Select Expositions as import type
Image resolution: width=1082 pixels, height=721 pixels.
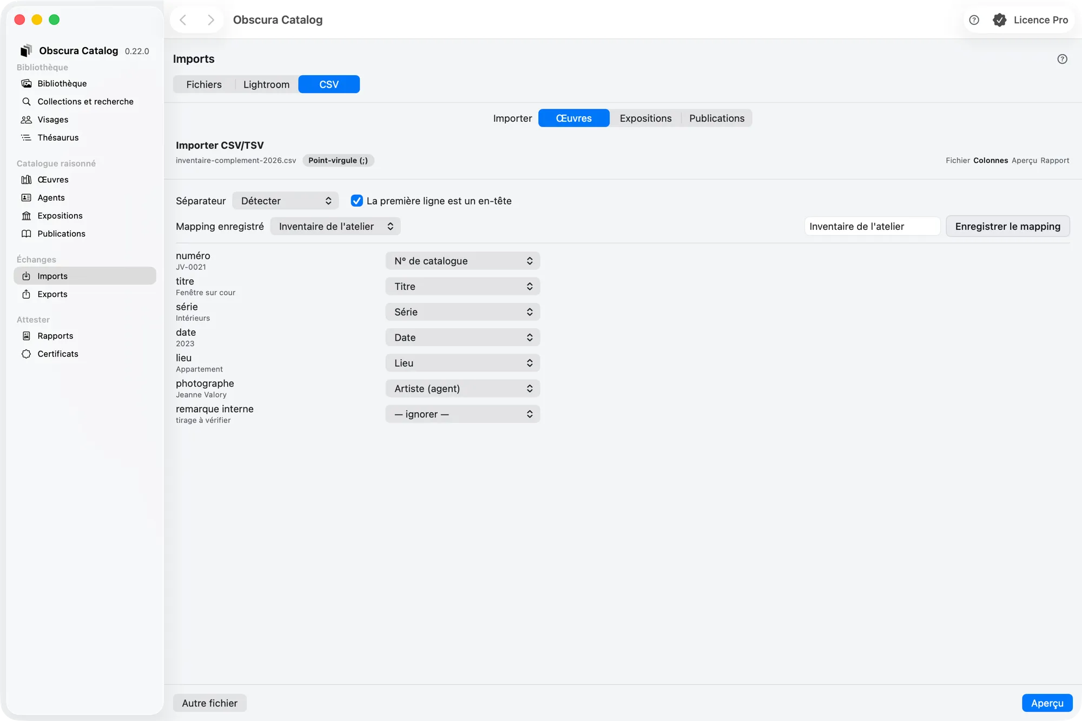click(x=645, y=118)
